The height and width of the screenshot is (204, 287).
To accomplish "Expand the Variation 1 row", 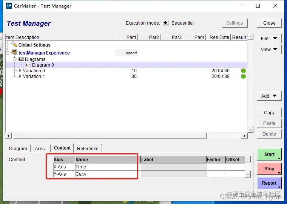I will point(20,76).
